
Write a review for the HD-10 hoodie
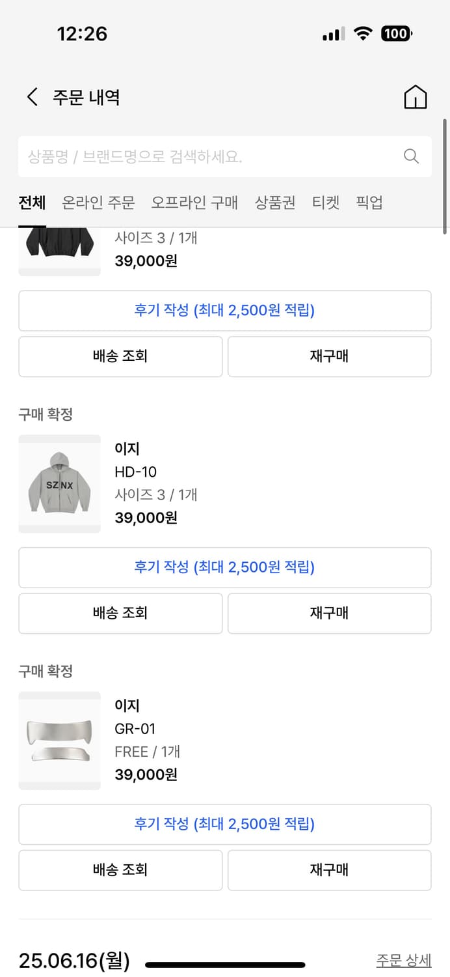[225, 567]
